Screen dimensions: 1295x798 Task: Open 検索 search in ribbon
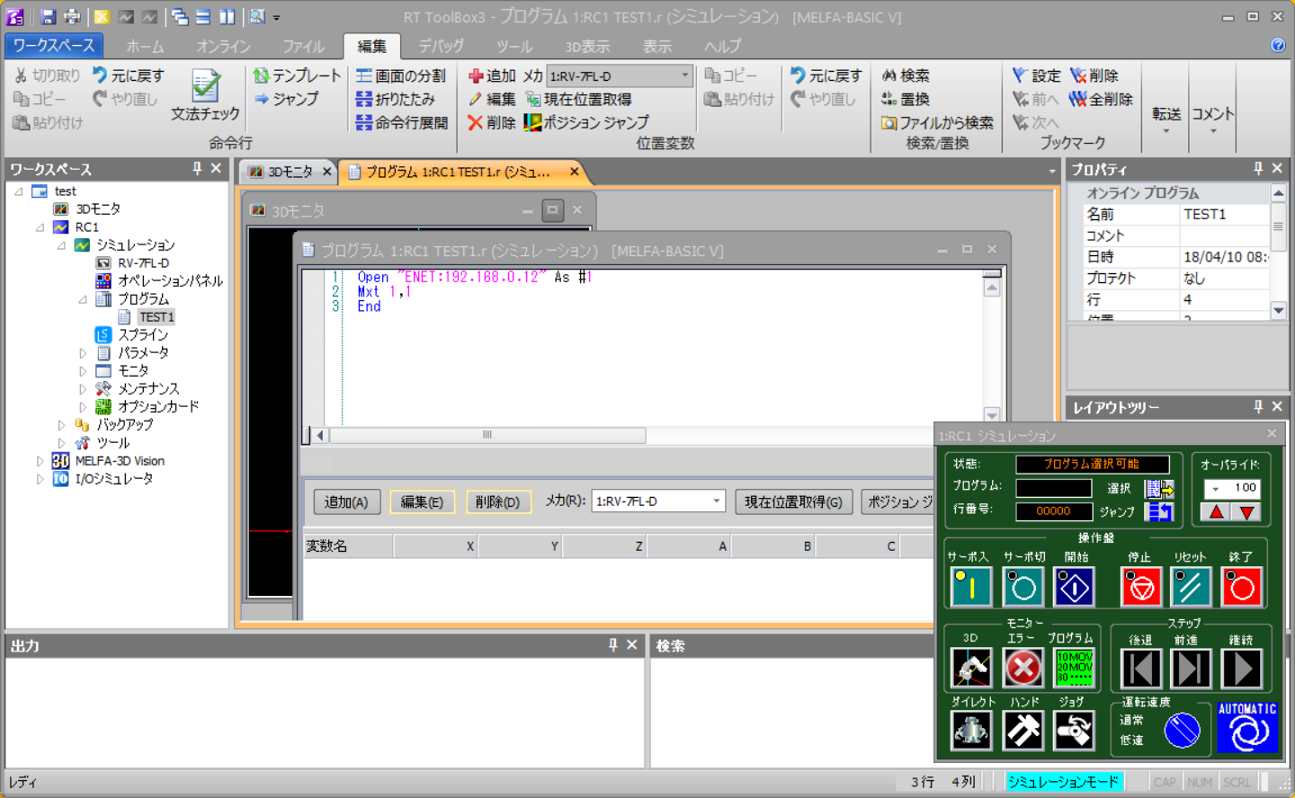pos(906,75)
